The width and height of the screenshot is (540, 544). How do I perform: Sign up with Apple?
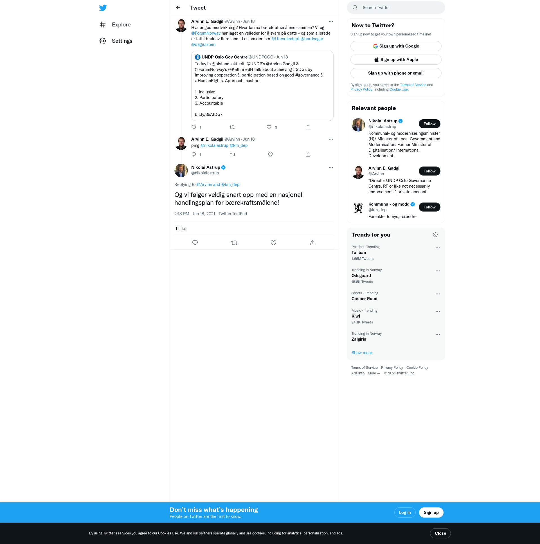coord(395,60)
